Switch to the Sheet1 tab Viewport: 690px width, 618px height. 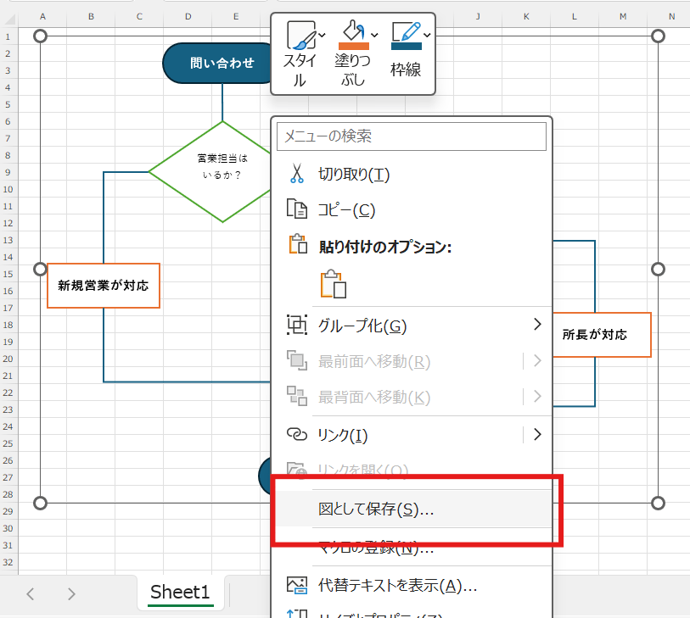[x=179, y=593]
